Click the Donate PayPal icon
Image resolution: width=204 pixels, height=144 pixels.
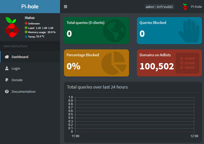(7, 80)
